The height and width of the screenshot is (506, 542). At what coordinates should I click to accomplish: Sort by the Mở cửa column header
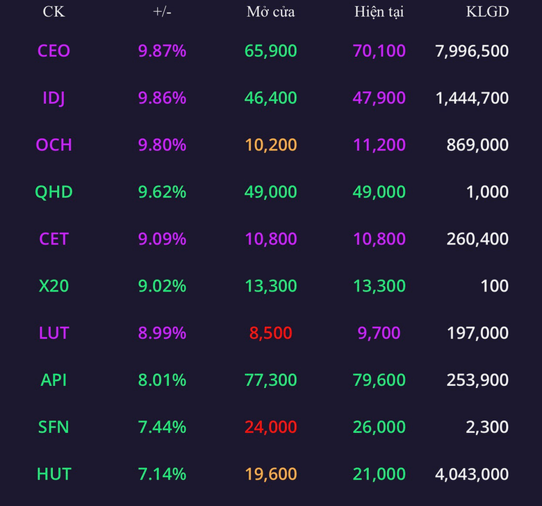tap(271, 12)
